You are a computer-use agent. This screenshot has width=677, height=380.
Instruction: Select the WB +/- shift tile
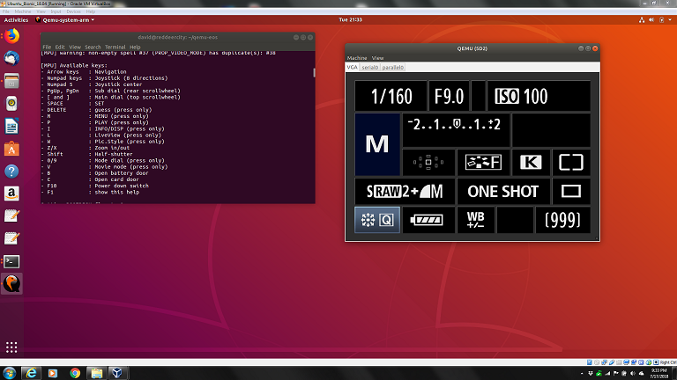(x=475, y=220)
